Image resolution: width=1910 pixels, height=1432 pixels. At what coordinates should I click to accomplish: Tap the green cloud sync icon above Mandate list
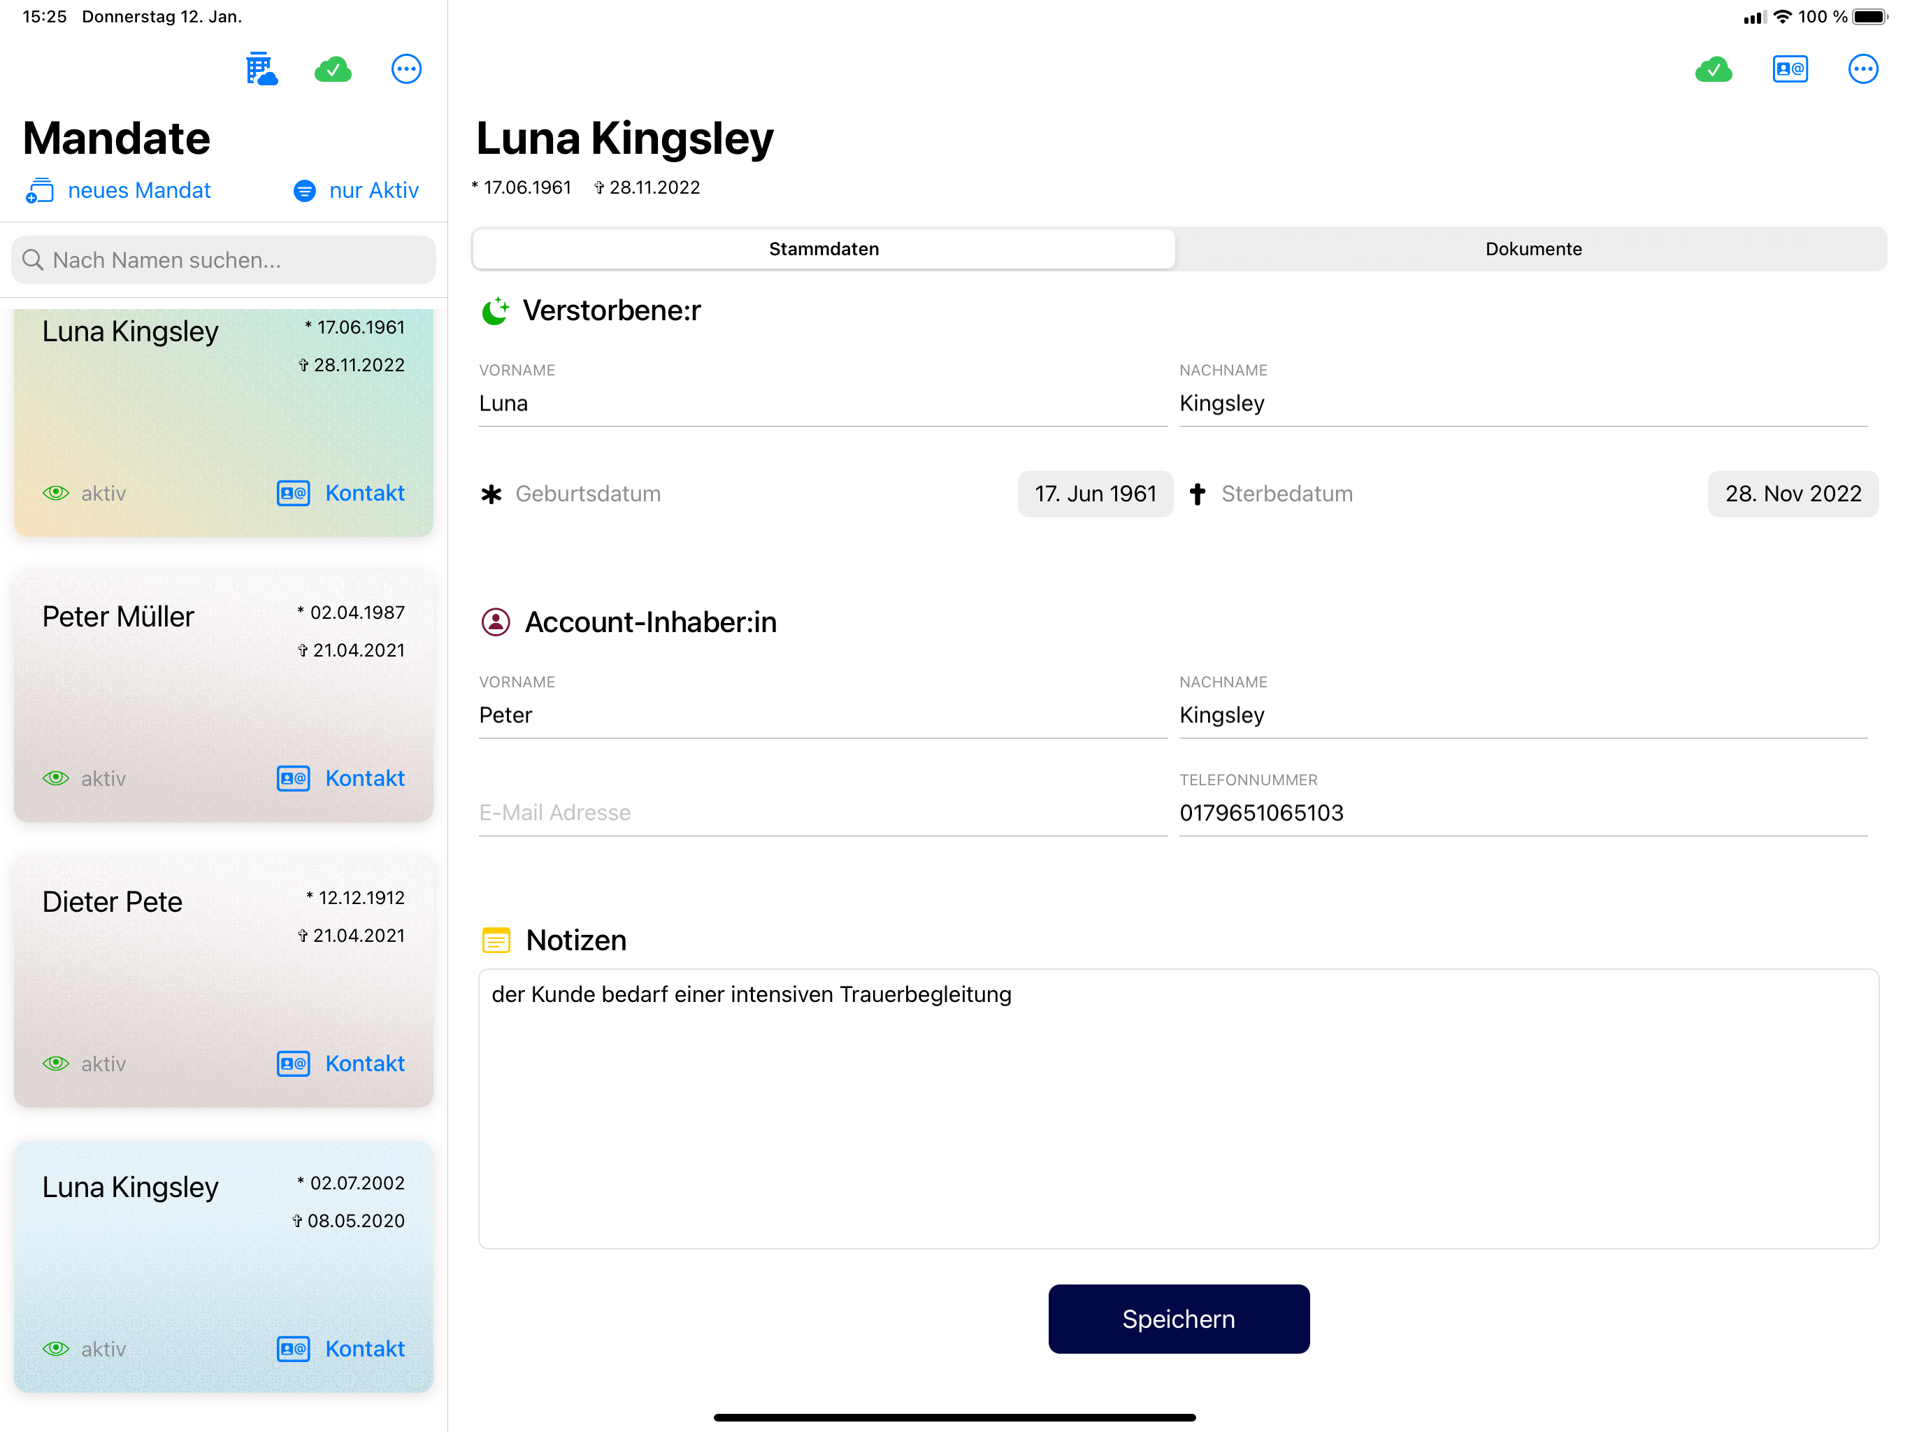pos(333,69)
